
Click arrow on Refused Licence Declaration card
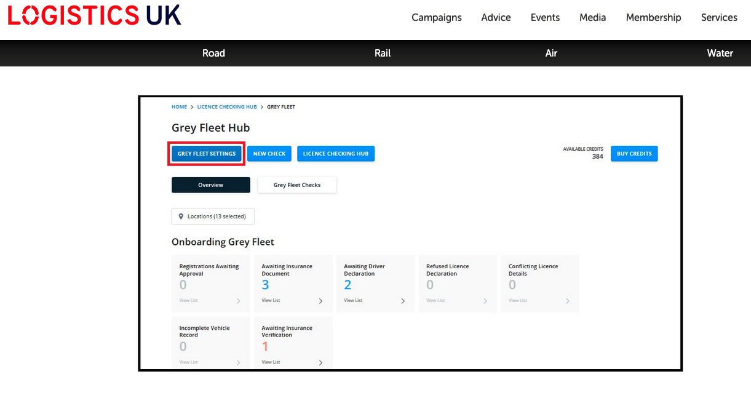[x=485, y=301]
